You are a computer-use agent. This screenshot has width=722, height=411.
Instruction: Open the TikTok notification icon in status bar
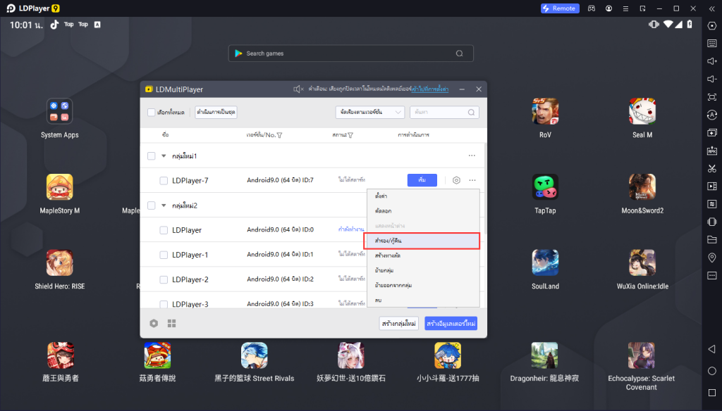pos(54,25)
